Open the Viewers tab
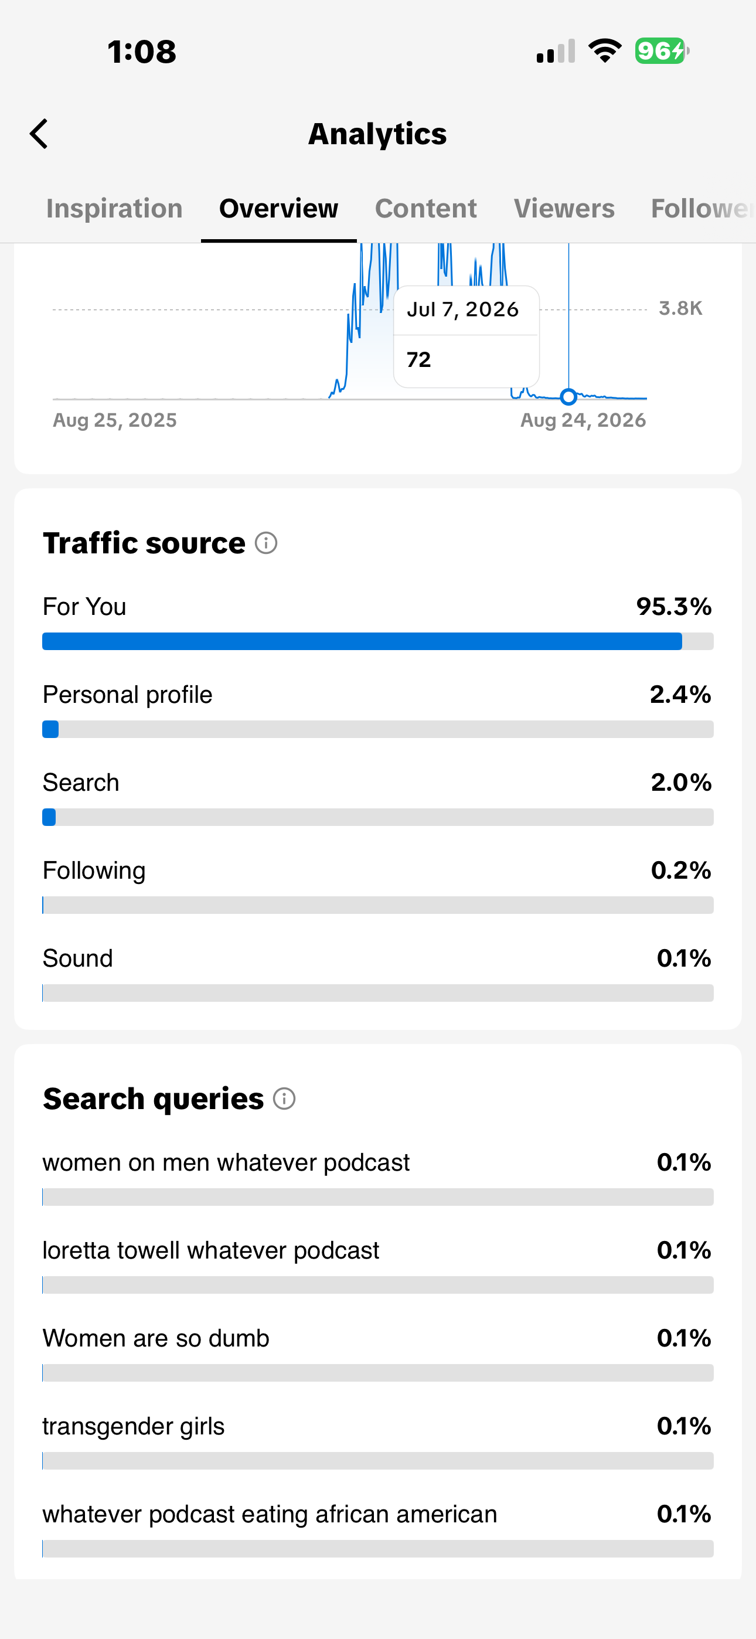756x1639 pixels. [564, 209]
